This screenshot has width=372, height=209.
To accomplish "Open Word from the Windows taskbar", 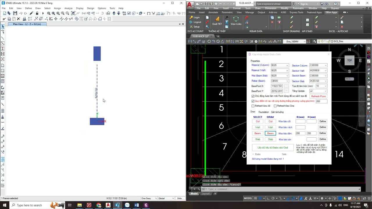I will (137, 205).
